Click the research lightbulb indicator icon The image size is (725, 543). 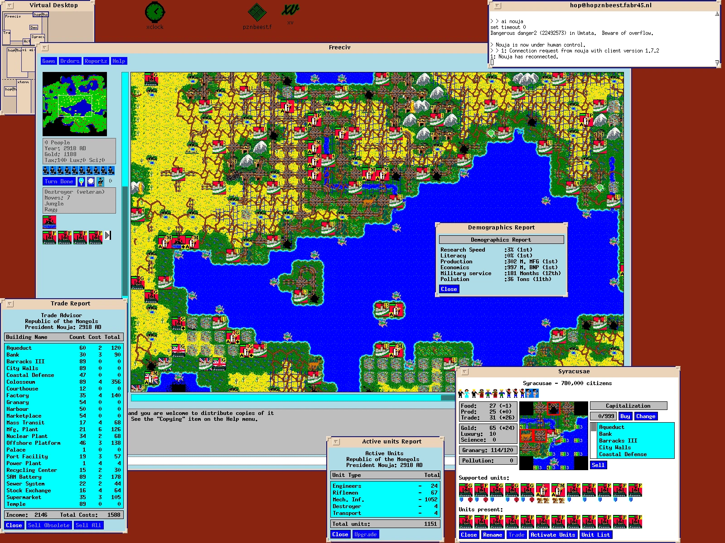81,181
